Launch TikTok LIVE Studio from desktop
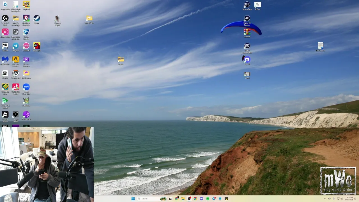The width and height of the screenshot is (359, 202). [16, 89]
